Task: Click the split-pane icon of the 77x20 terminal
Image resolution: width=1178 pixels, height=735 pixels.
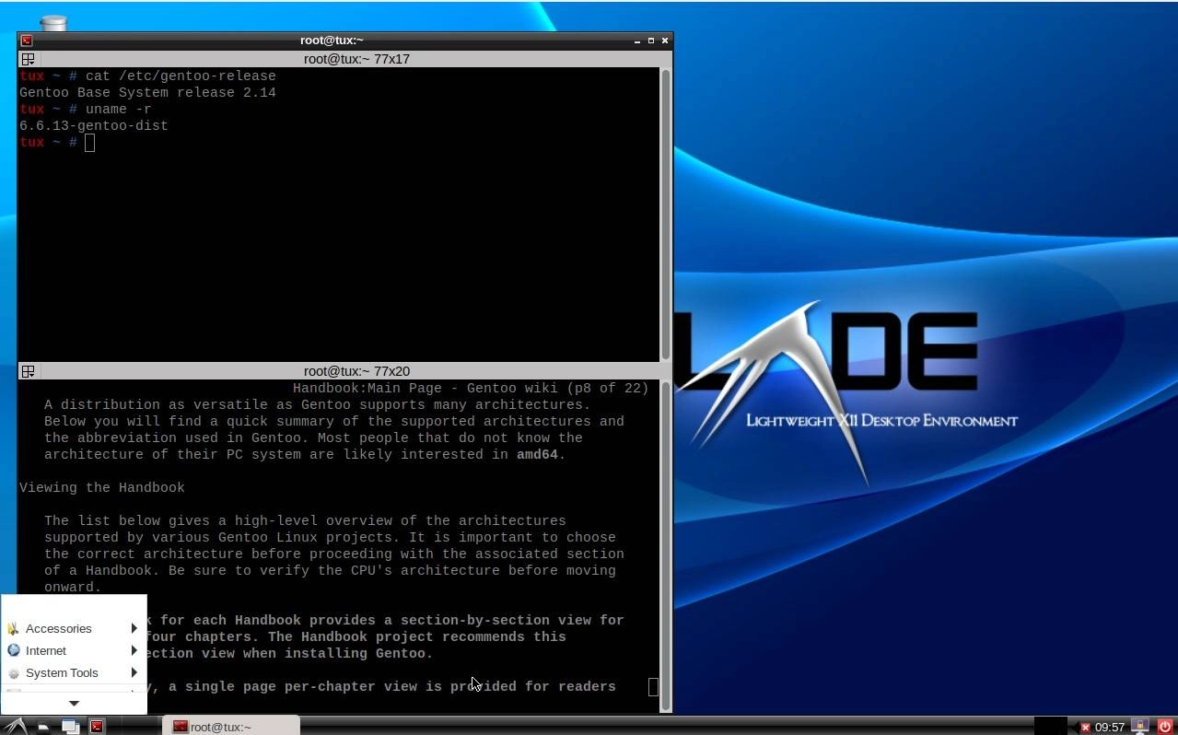Action: tap(28, 371)
